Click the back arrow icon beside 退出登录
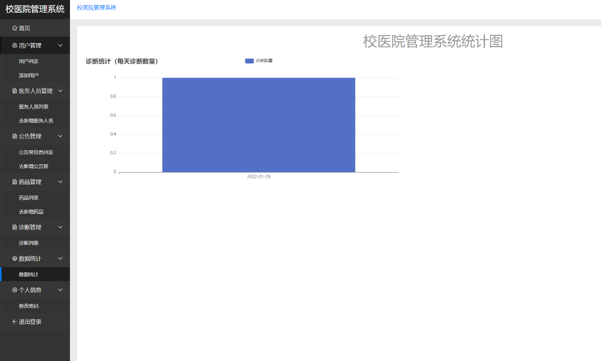601x361 pixels. point(15,322)
